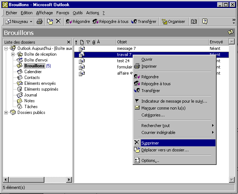Click Move to Folder toolbar icon
The width and height of the screenshot is (238, 194).
pyautogui.click(x=50, y=21)
